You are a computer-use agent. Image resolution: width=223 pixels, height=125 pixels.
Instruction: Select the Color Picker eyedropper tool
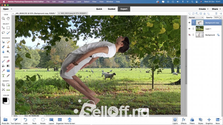[x=3, y=71]
